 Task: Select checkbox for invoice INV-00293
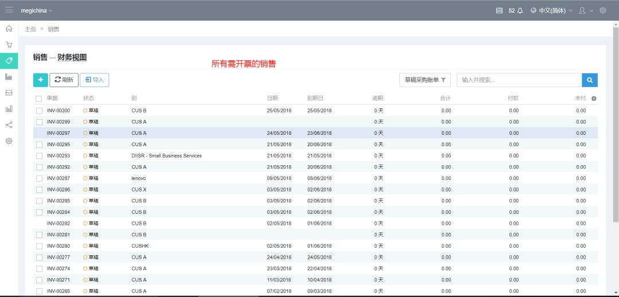(39, 155)
